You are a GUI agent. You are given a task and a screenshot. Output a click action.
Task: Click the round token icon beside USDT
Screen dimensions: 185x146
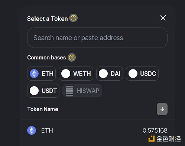coord(34,91)
